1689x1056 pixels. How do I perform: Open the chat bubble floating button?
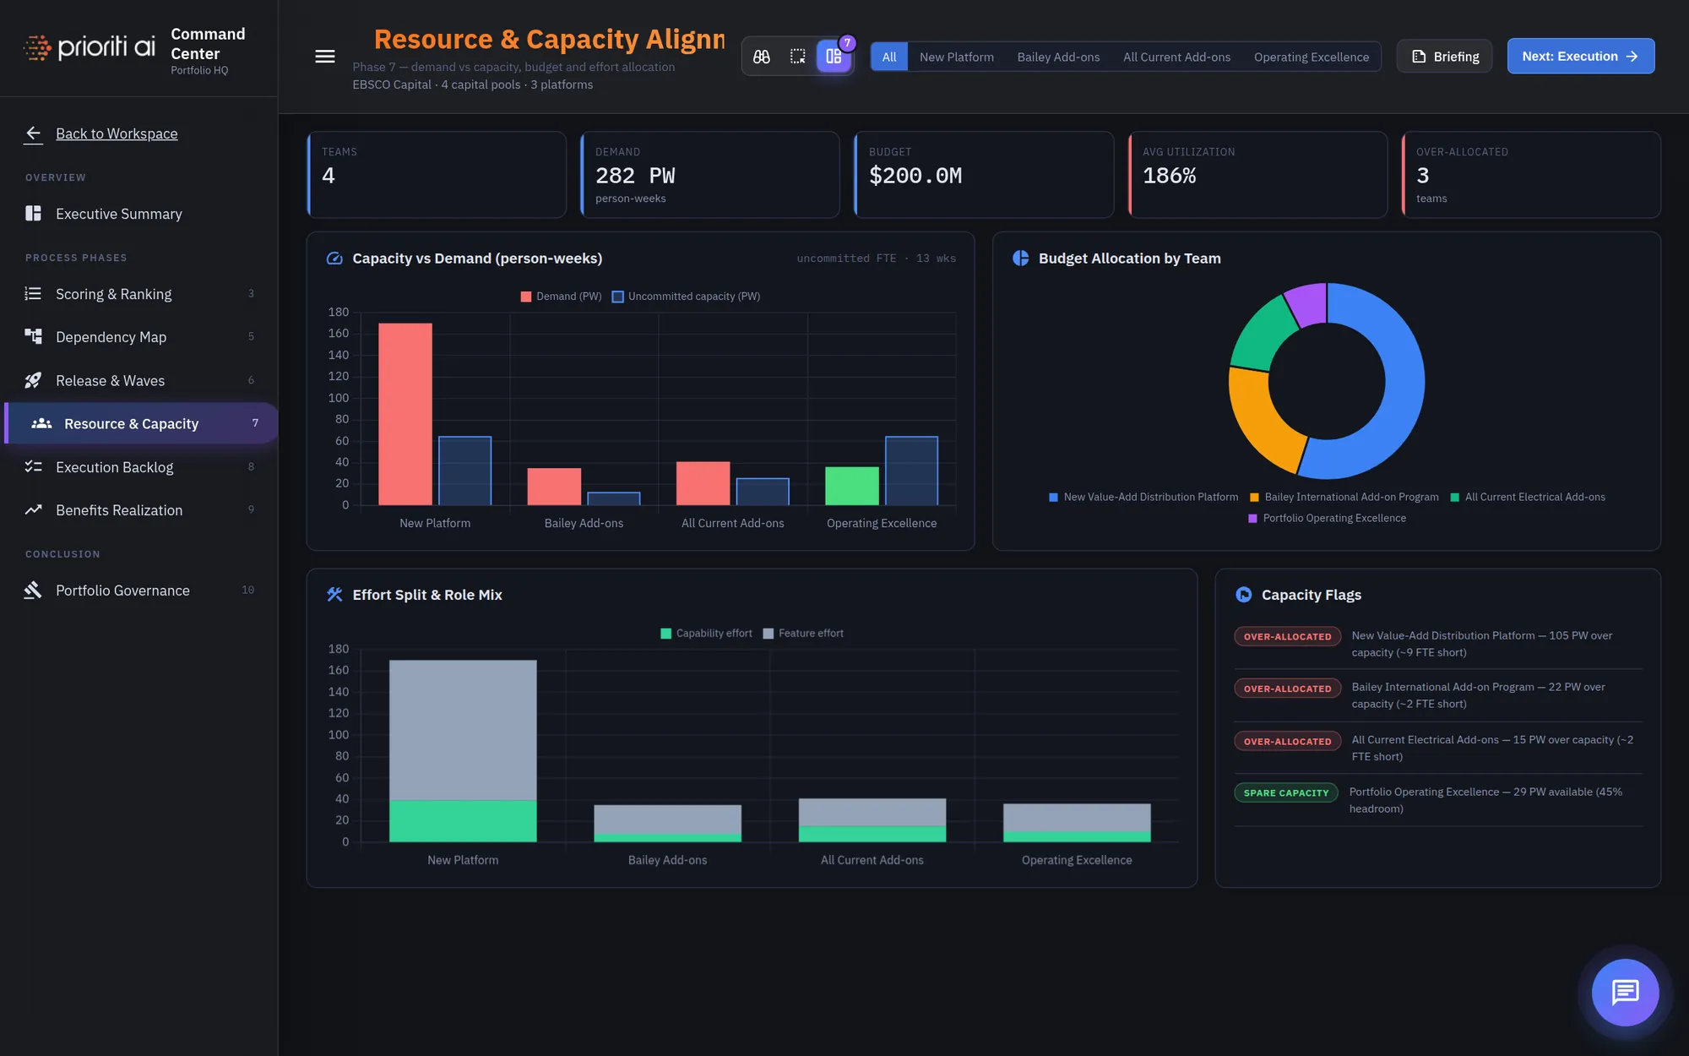tap(1625, 993)
